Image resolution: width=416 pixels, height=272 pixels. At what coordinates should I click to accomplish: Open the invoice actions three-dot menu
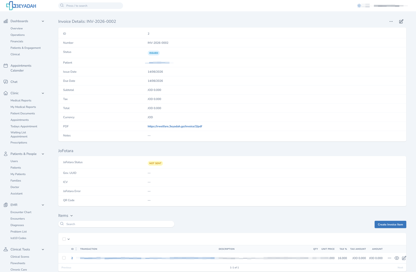point(391,21)
